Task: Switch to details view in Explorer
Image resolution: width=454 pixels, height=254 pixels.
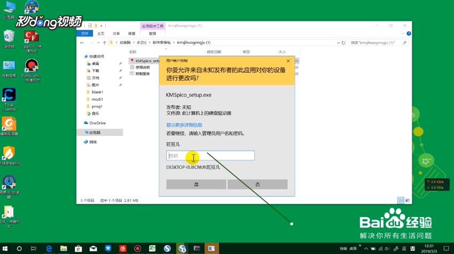Action: [401, 200]
